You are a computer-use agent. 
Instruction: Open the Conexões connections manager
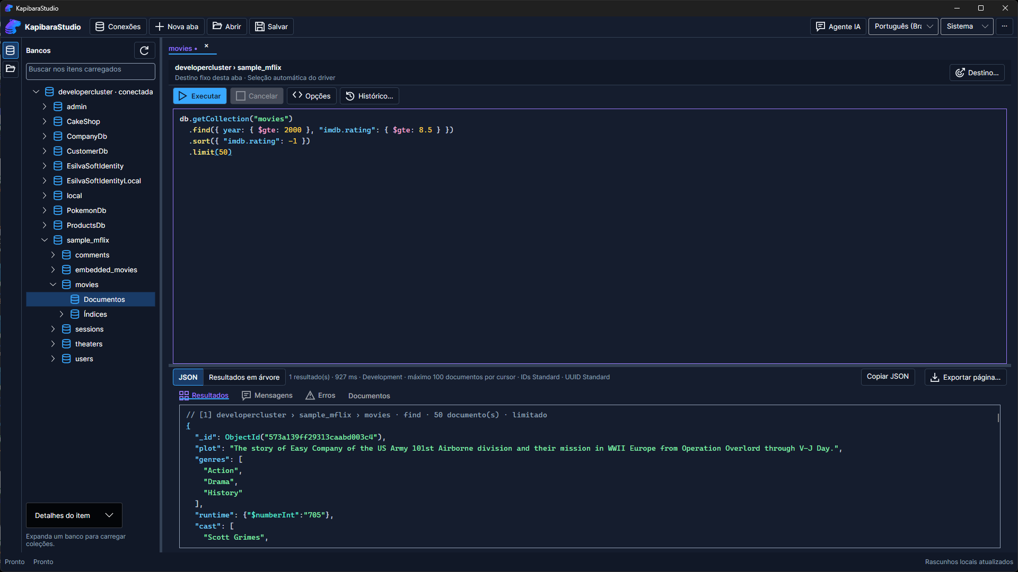pos(118,26)
